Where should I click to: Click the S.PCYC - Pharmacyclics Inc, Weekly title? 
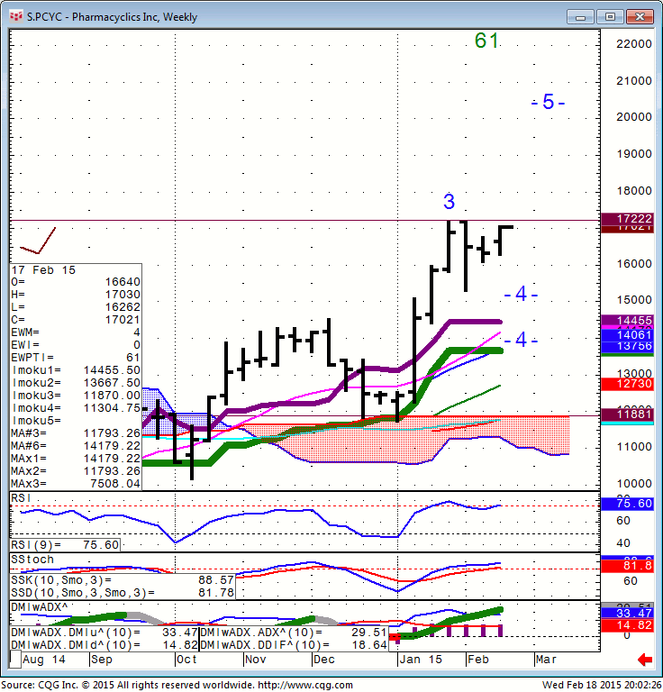pos(112,17)
